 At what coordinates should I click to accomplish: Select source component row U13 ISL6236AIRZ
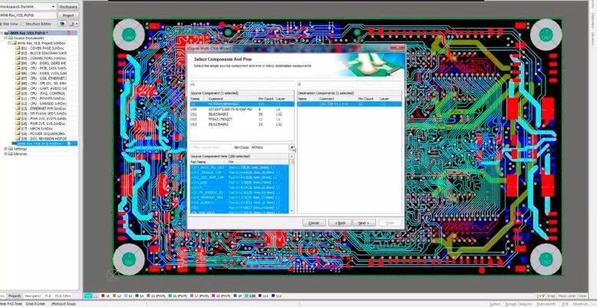pos(242,124)
